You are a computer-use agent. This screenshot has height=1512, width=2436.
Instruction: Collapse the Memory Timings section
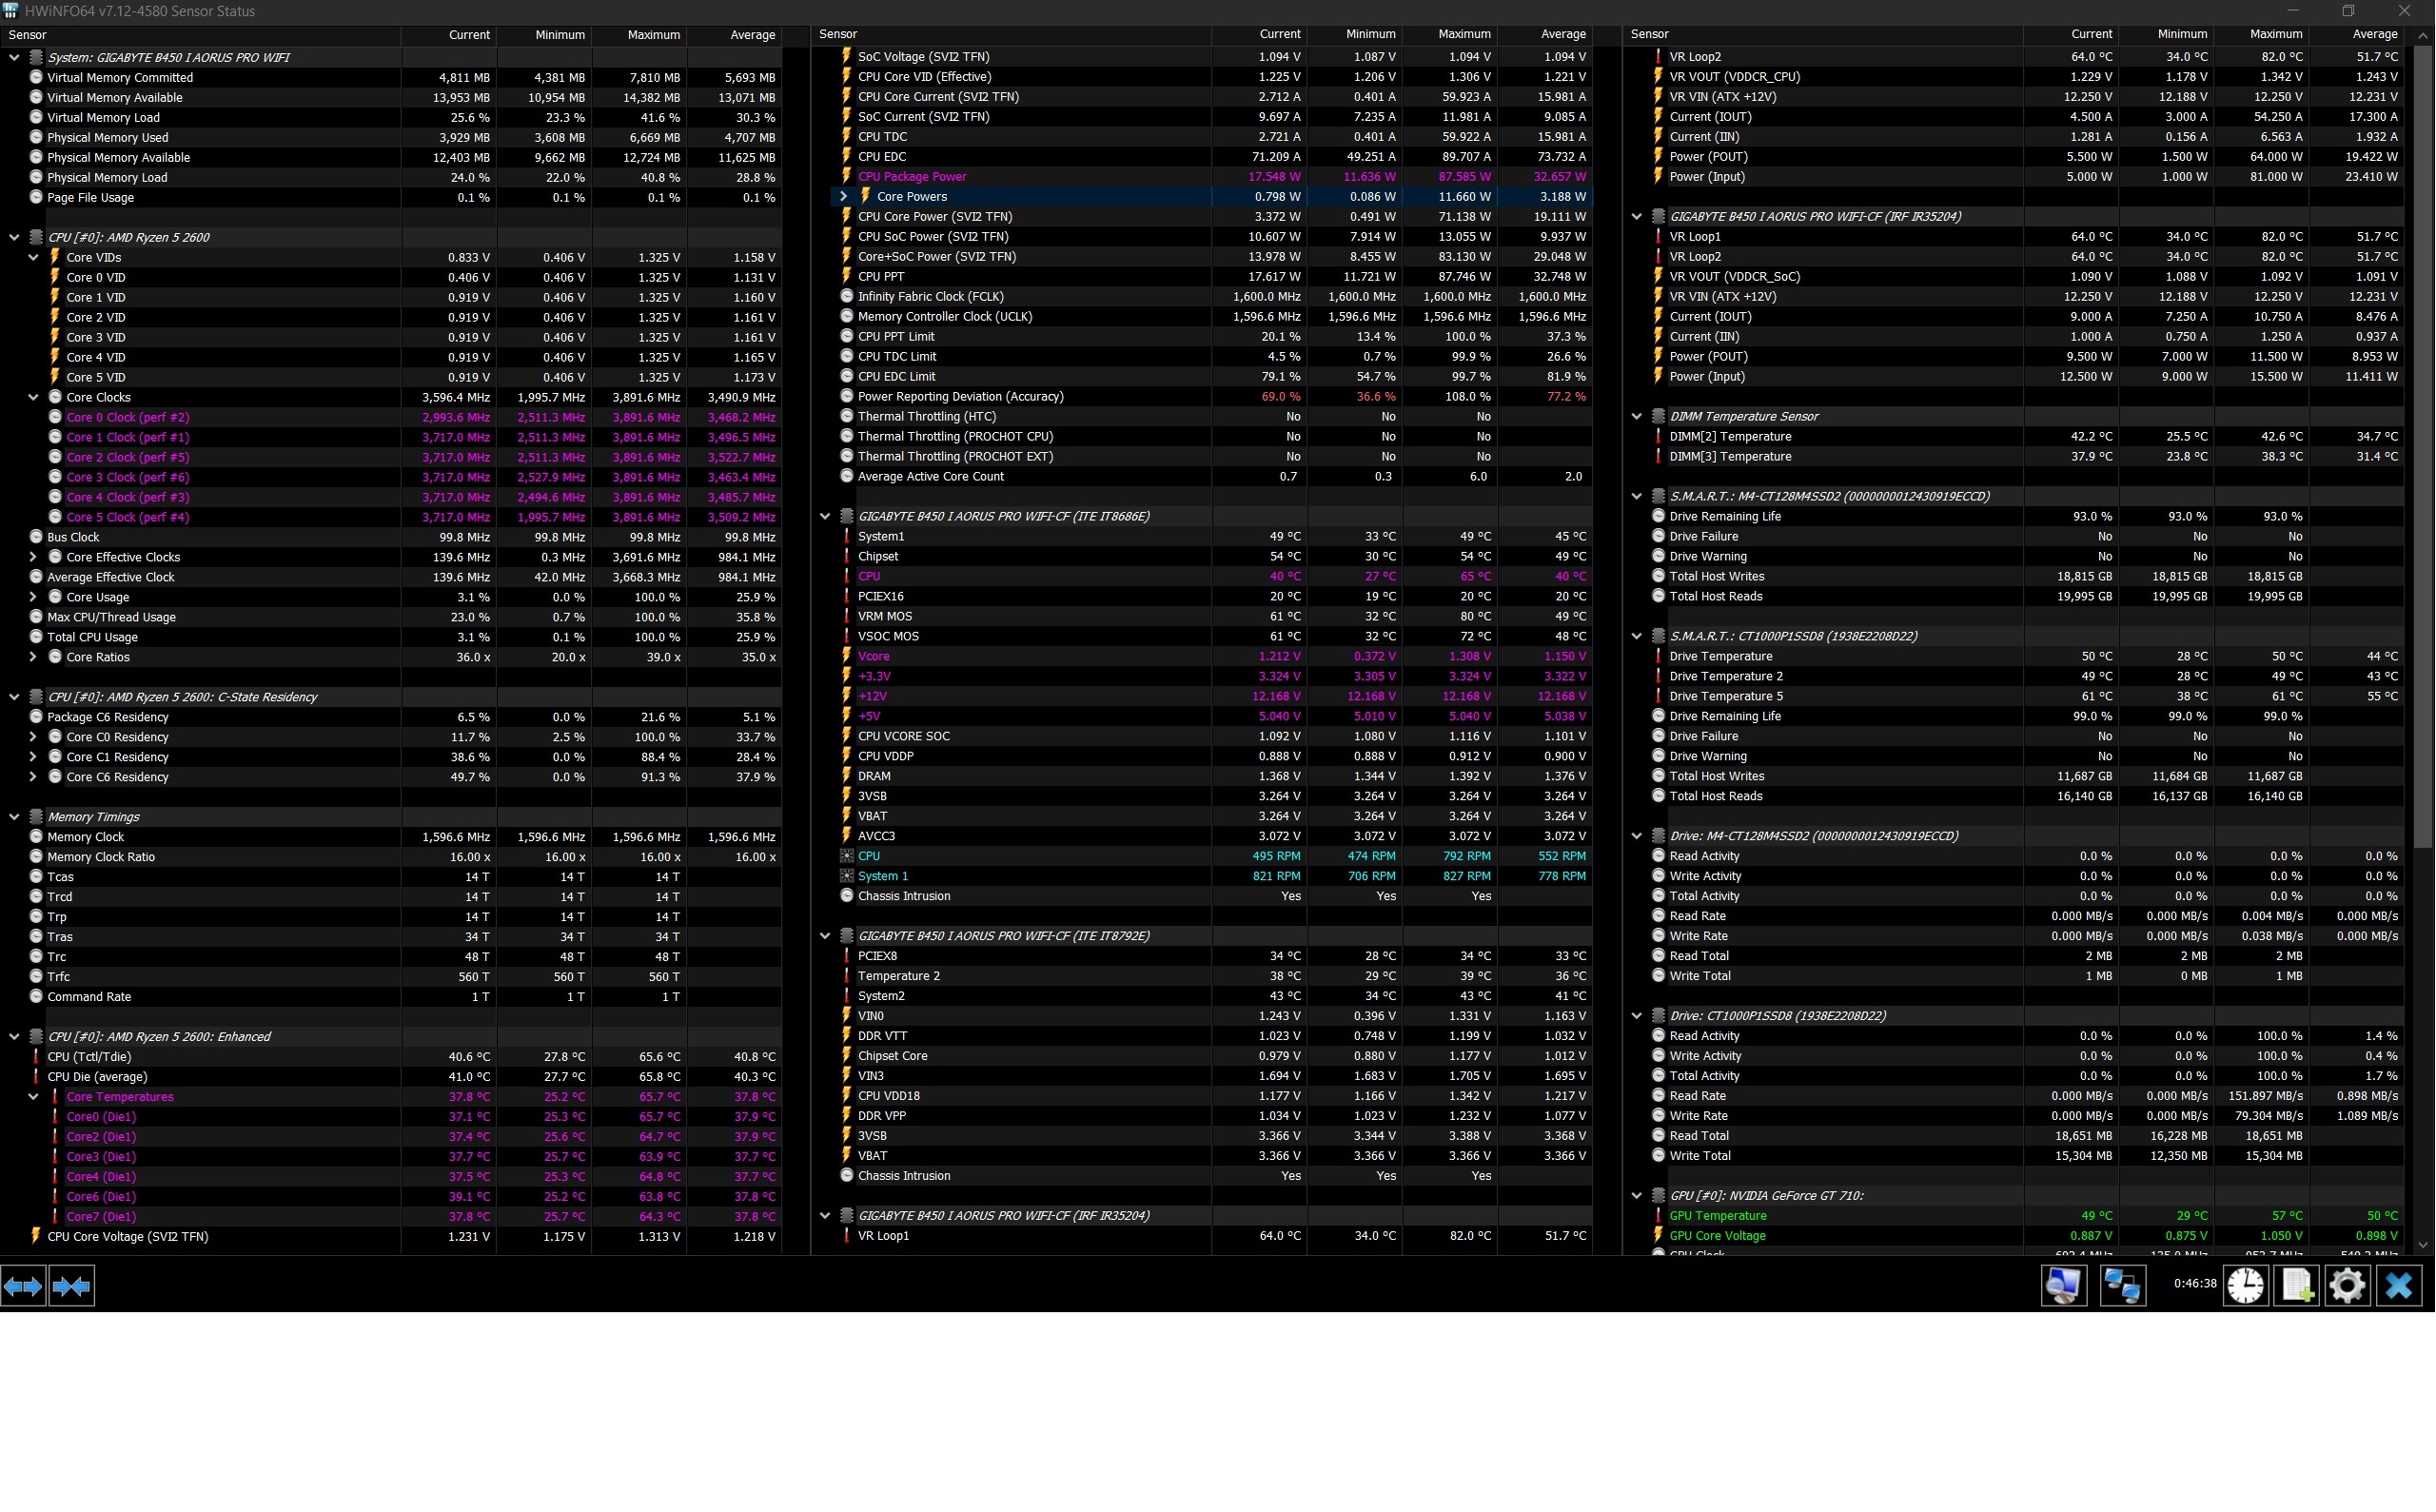tap(14, 817)
